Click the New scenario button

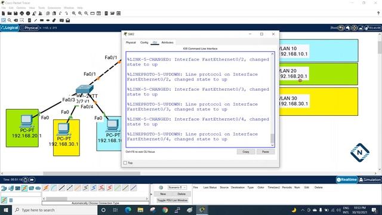coord(163,194)
